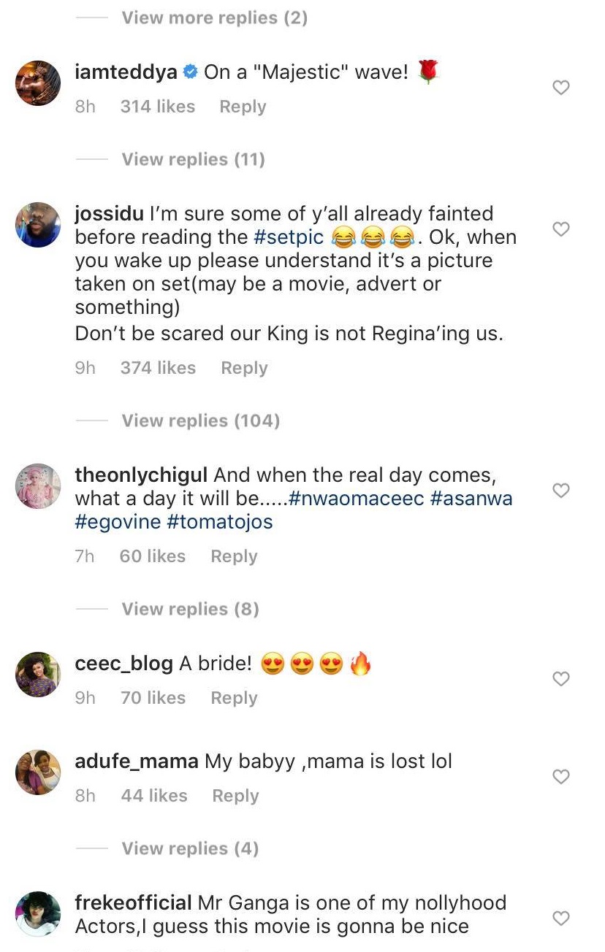605x952 pixels.
Task: Expand View replies (4) under adufe_mama
Action: [x=190, y=848]
